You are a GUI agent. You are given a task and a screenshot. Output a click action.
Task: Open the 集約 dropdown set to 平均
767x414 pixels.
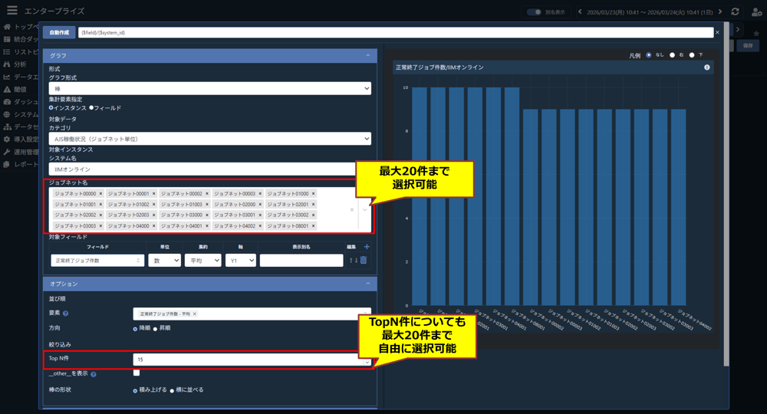click(x=202, y=261)
